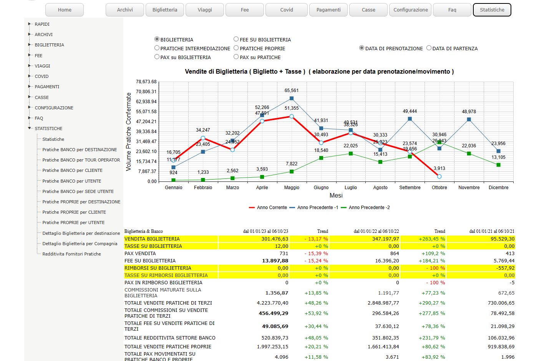Viewport: 544px width, 361px height.
Task: Select PRATICHE INTERMEDIAZIONE radio option
Action: pos(157,48)
